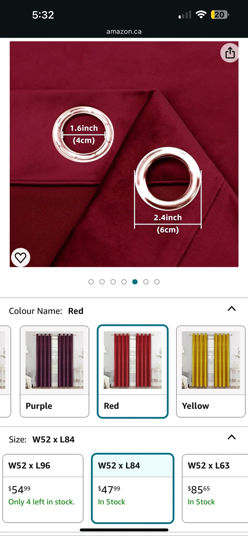Select the Red curtain colour option
248x536 pixels.
coord(133,371)
